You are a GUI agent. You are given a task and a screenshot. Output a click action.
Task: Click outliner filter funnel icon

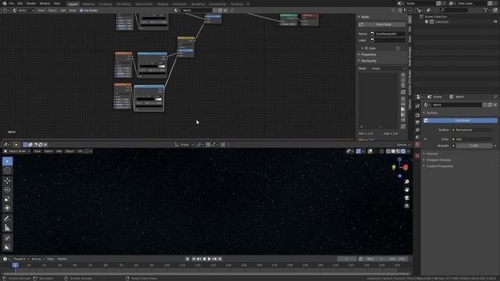(x=486, y=10)
